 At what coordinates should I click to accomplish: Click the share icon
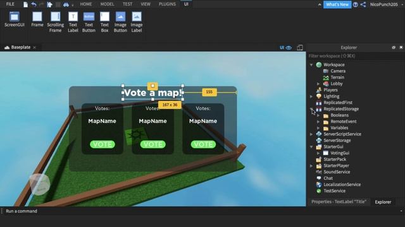coord(363,4)
